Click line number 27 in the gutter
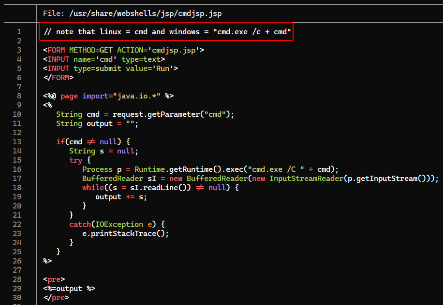This screenshot has height=305, width=443. pyautogui.click(x=17, y=270)
